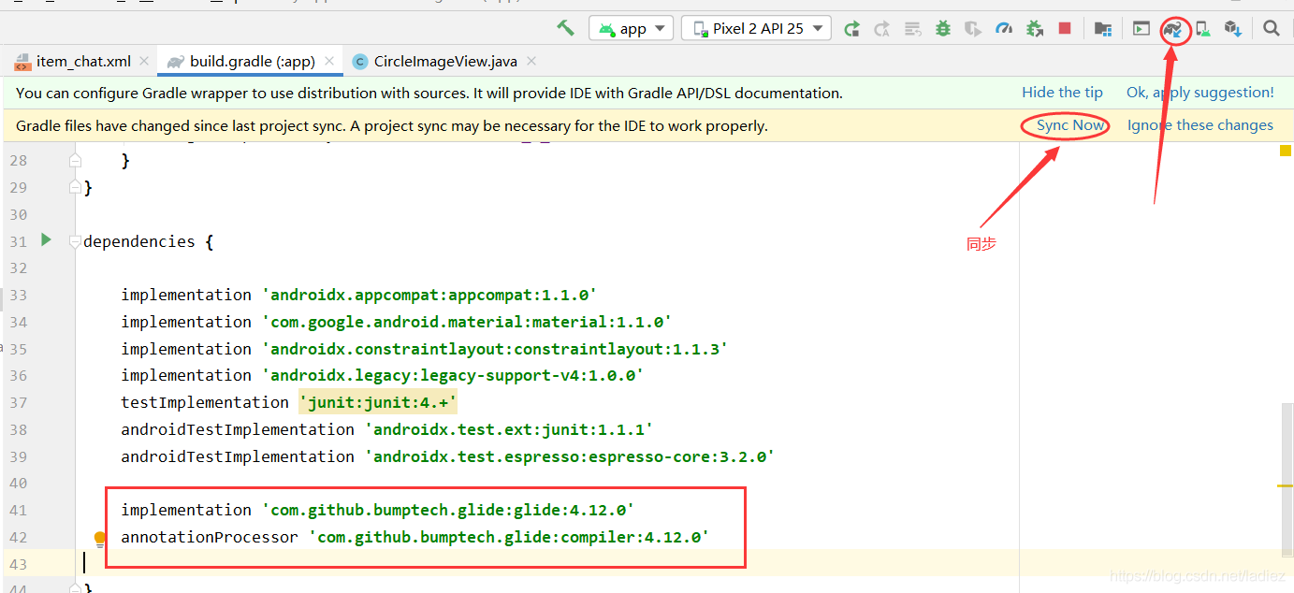The height and width of the screenshot is (593, 1294).
Task: Click the Sync Now link
Action: tap(1070, 125)
